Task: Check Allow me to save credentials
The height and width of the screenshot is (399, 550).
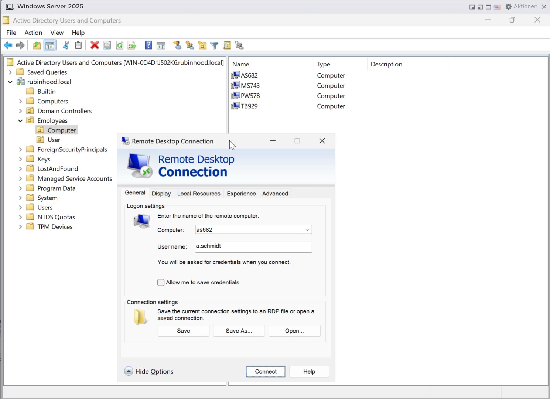Action: point(161,282)
